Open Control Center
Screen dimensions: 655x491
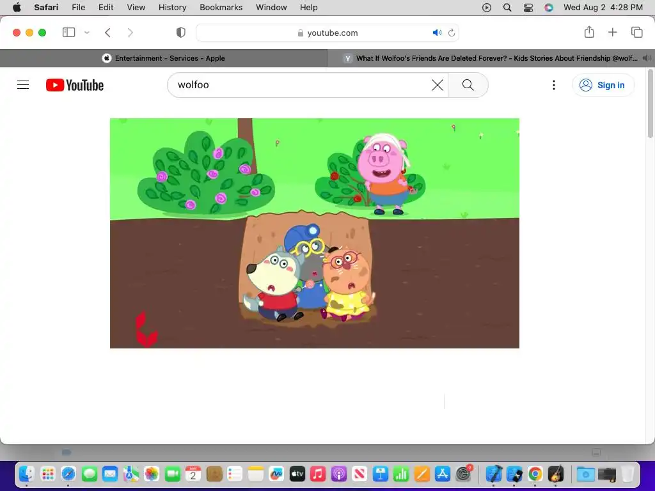coord(528,8)
